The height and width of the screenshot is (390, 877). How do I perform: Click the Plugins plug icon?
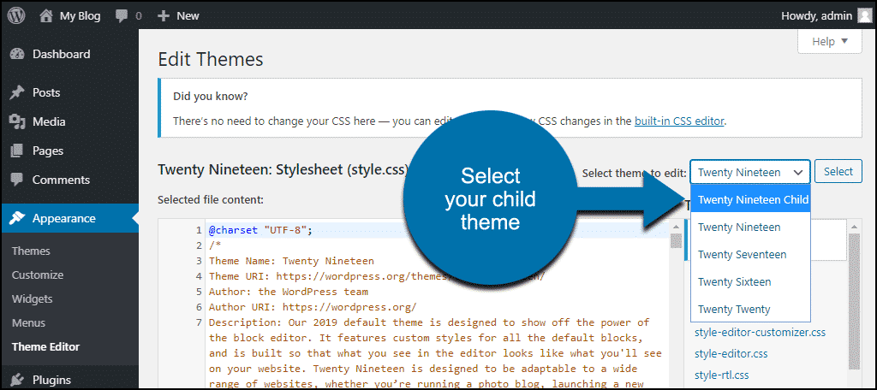coord(17,380)
